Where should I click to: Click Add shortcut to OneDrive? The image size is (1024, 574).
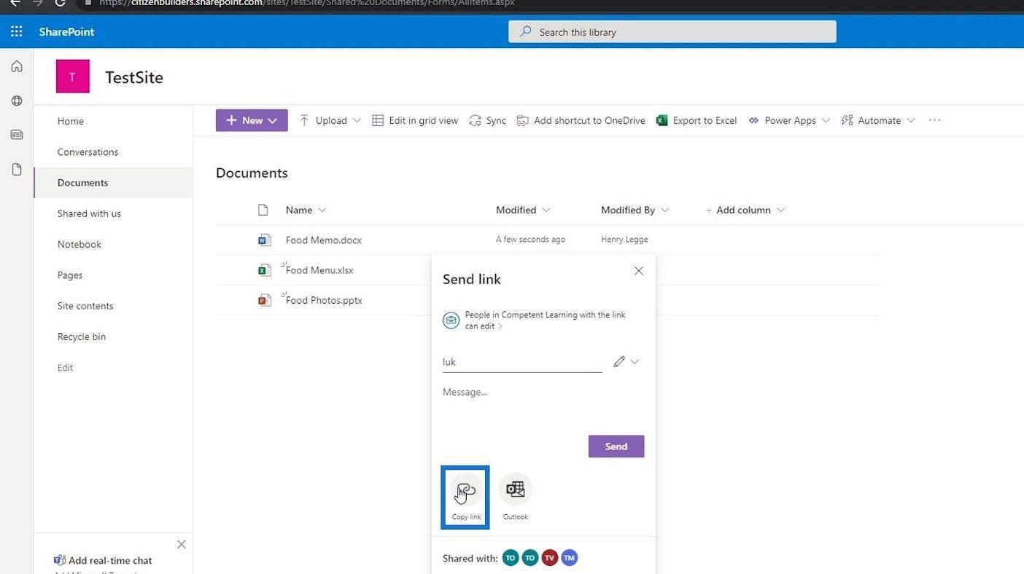click(x=581, y=120)
